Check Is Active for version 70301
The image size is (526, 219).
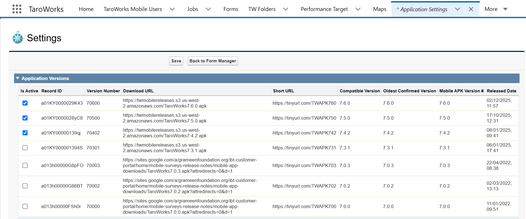(25, 148)
